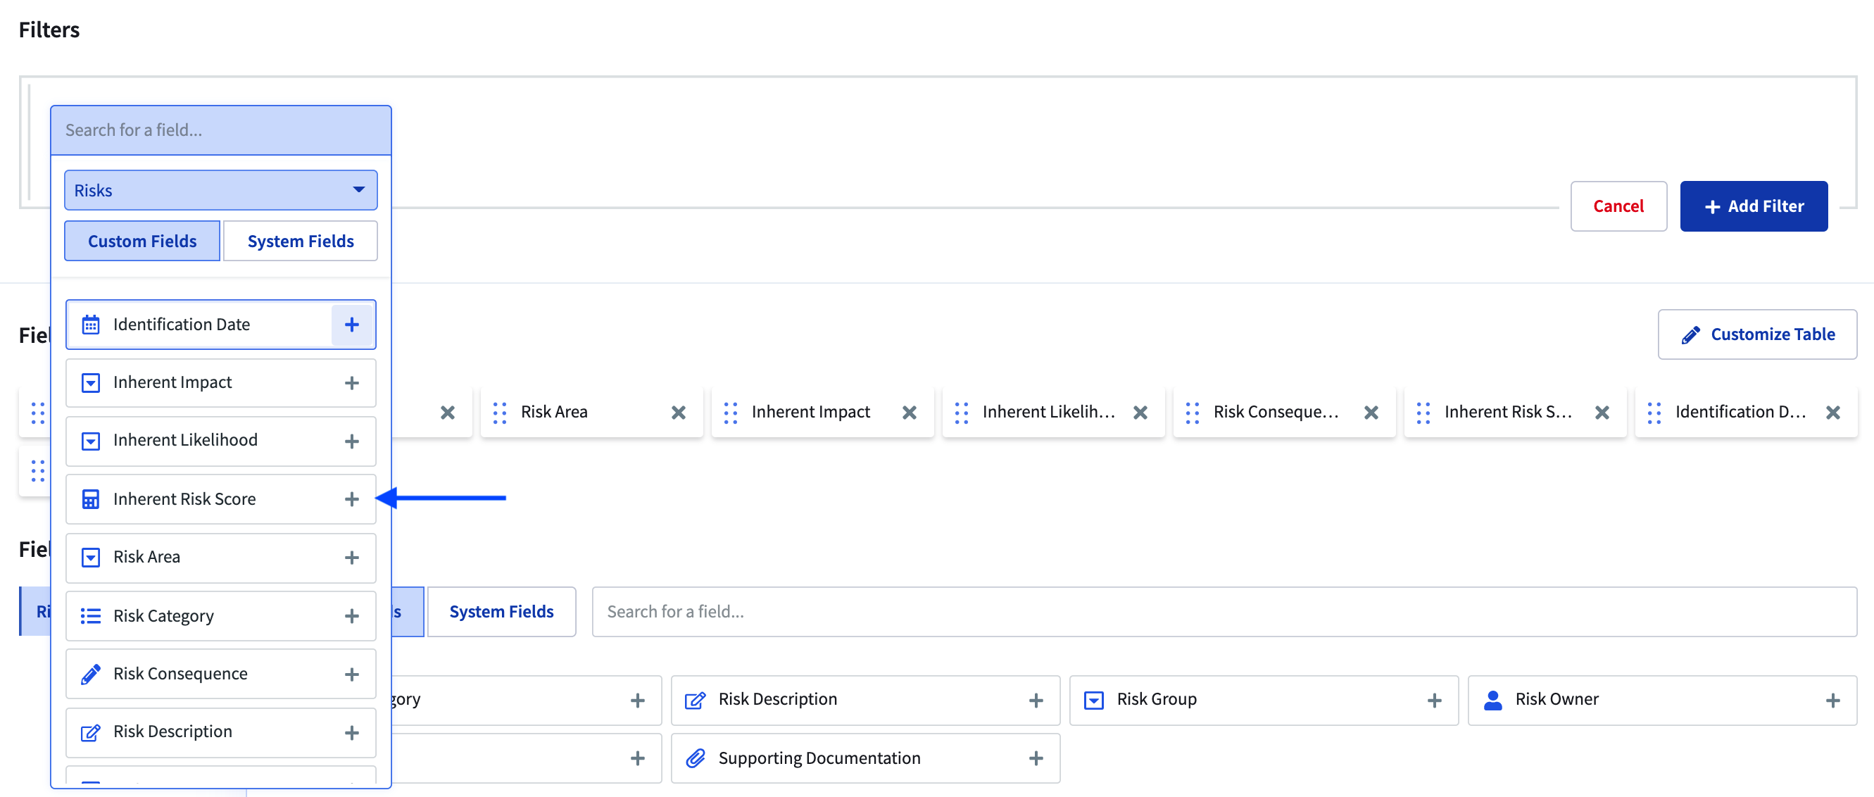Click drag handle of Inherent Likelihood chip
1874x797 pixels.
click(x=961, y=413)
